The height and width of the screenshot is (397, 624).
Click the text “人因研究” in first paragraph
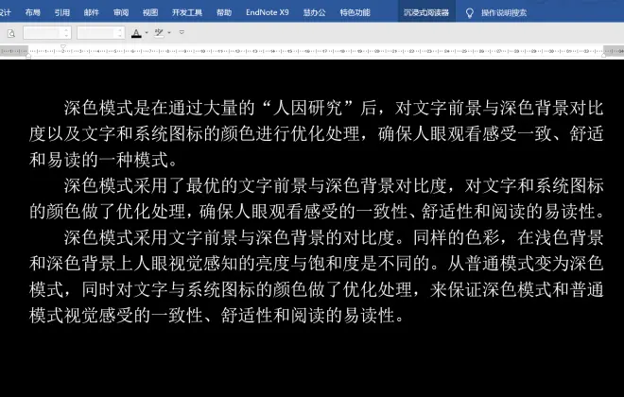(x=308, y=108)
